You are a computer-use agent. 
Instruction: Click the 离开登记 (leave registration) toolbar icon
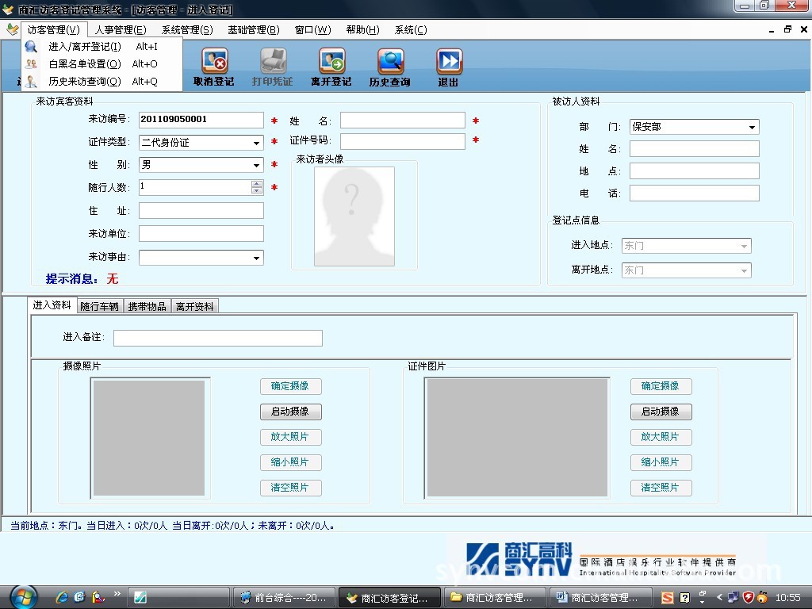tap(331, 62)
